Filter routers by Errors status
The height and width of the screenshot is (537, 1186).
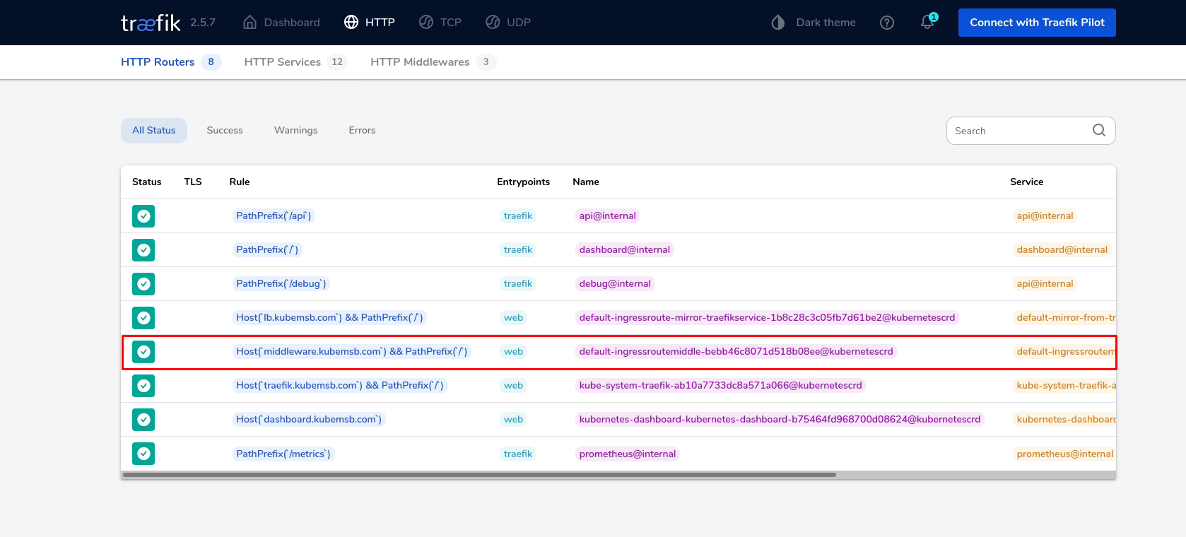click(x=362, y=131)
